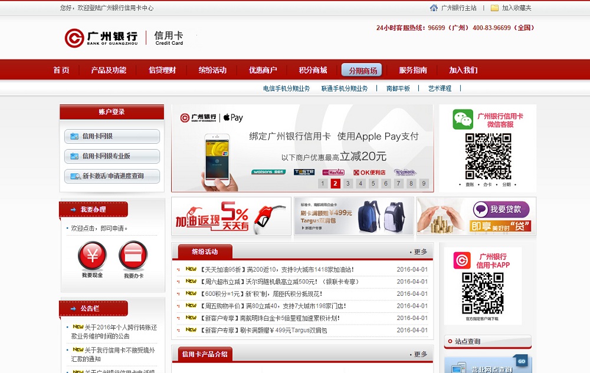Go to the 首页 menu item
Viewport: 590px width, 373px height.
pos(61,70)
